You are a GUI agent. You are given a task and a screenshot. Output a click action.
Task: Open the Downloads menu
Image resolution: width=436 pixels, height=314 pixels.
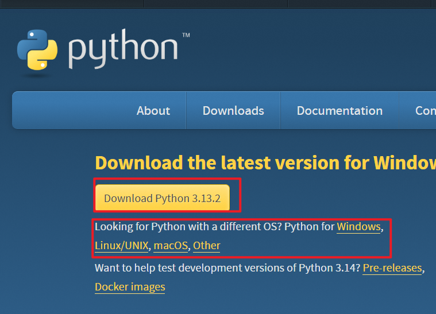233,111
